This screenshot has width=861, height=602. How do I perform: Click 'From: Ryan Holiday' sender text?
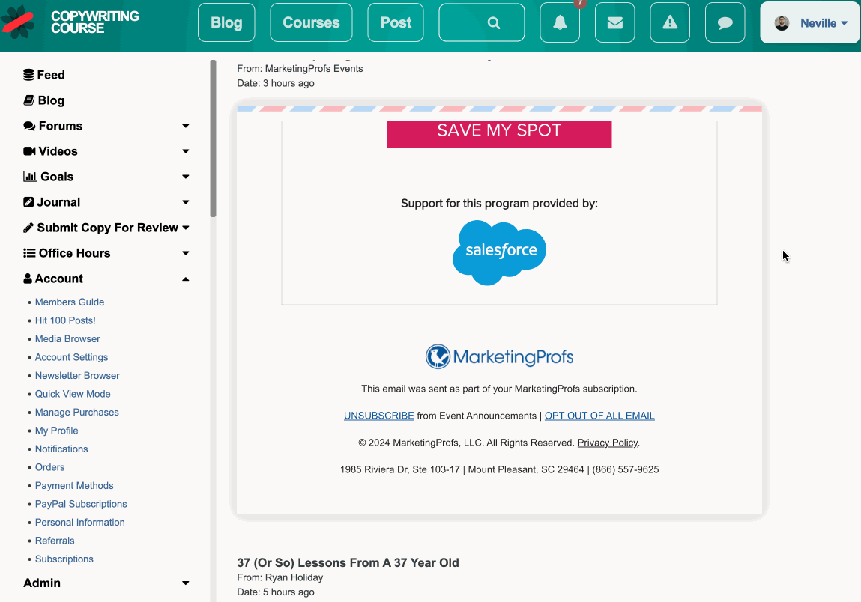[280, 577]
